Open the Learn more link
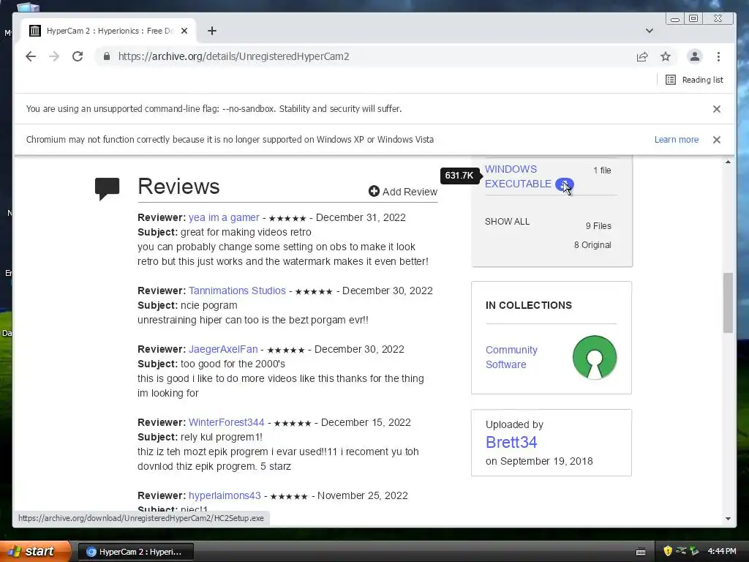 677,140
